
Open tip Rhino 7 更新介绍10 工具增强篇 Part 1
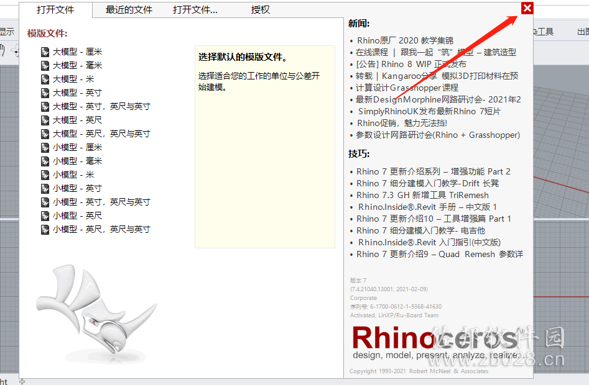(434, 219)
